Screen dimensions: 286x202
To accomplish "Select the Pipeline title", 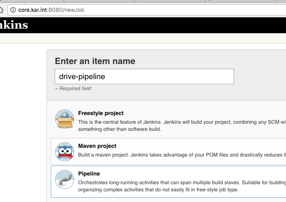I will (89, 174).
